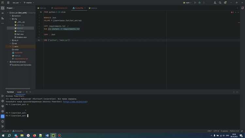Change file encoding UTF-8 in status bar

[x=216, y=131]
